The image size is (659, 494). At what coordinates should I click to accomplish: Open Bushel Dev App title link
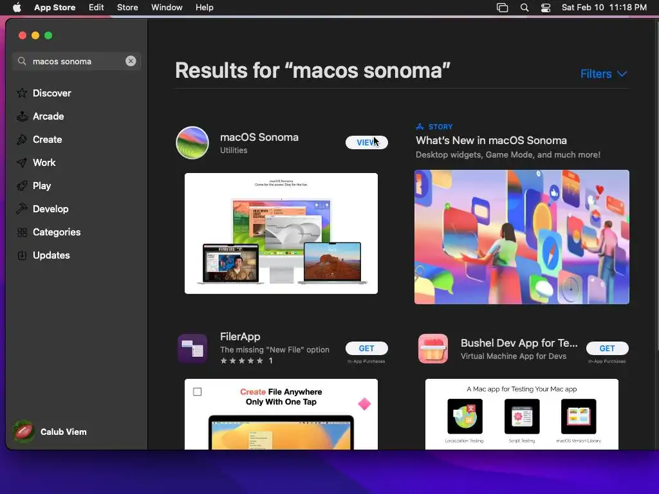click(x=519, y=343)
